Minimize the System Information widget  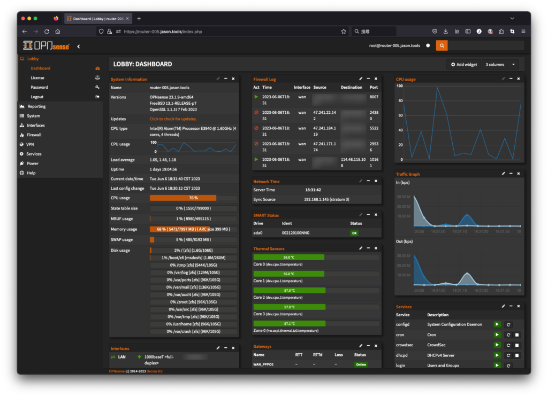pyautogui.click(x=226, y=79)
